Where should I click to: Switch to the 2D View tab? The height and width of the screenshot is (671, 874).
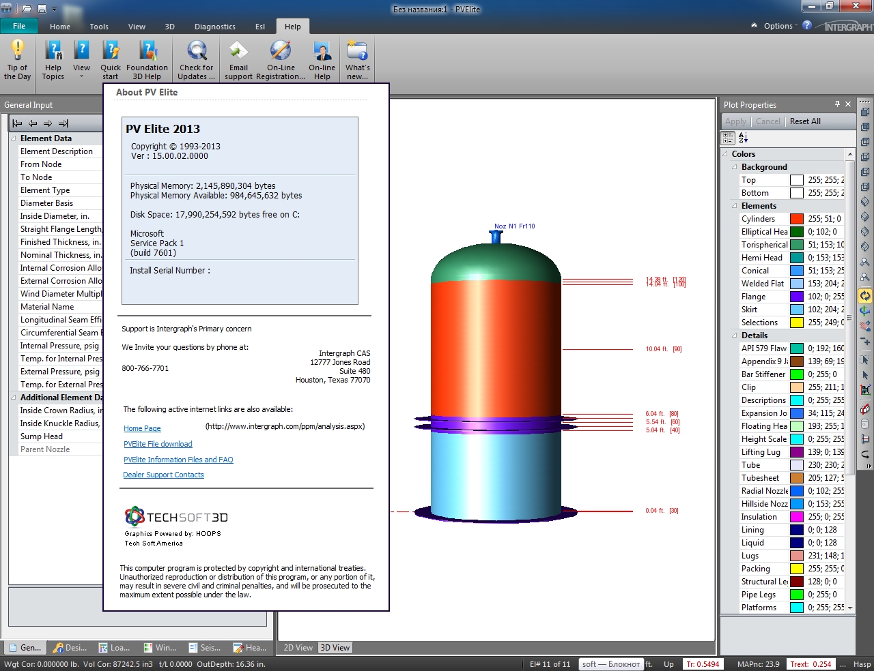(x=298, y=648)
